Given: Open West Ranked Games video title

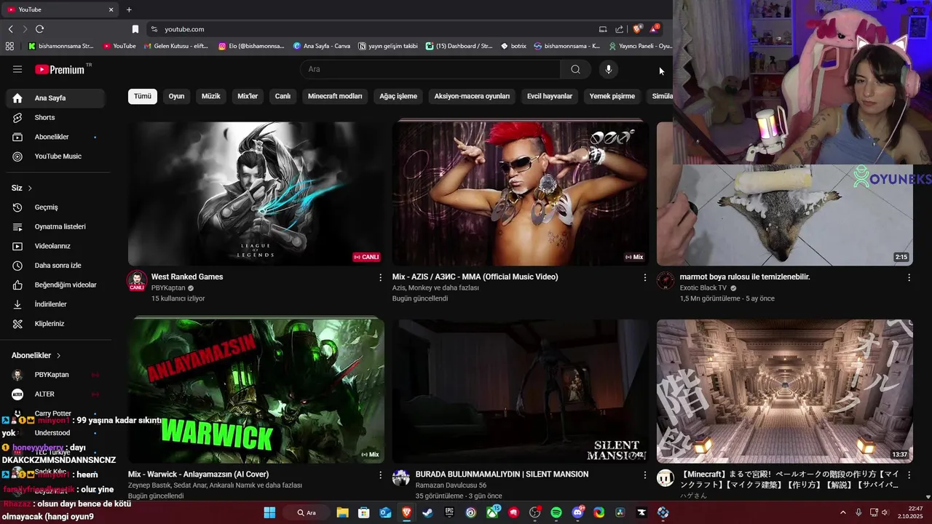Looking at the screenshot, I should pos(187,277).
